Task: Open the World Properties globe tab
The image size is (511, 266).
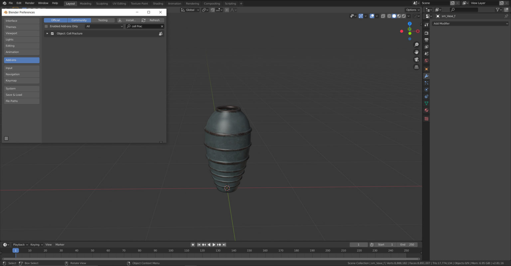Action: coord(426,60)
